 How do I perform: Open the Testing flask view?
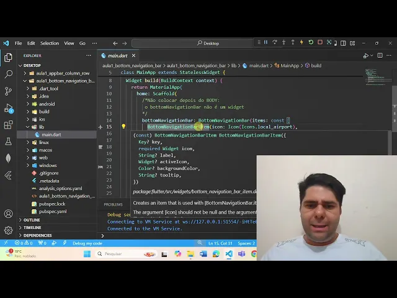pyautogui.click(x=8, y=142)
